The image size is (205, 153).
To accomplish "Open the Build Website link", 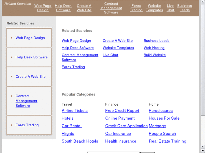I will (x=155, y=55).
